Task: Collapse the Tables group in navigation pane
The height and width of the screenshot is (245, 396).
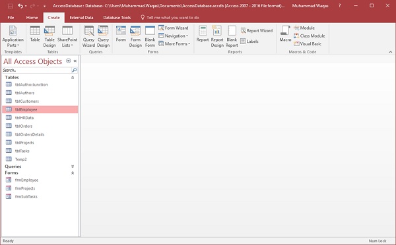Action: 73,78
